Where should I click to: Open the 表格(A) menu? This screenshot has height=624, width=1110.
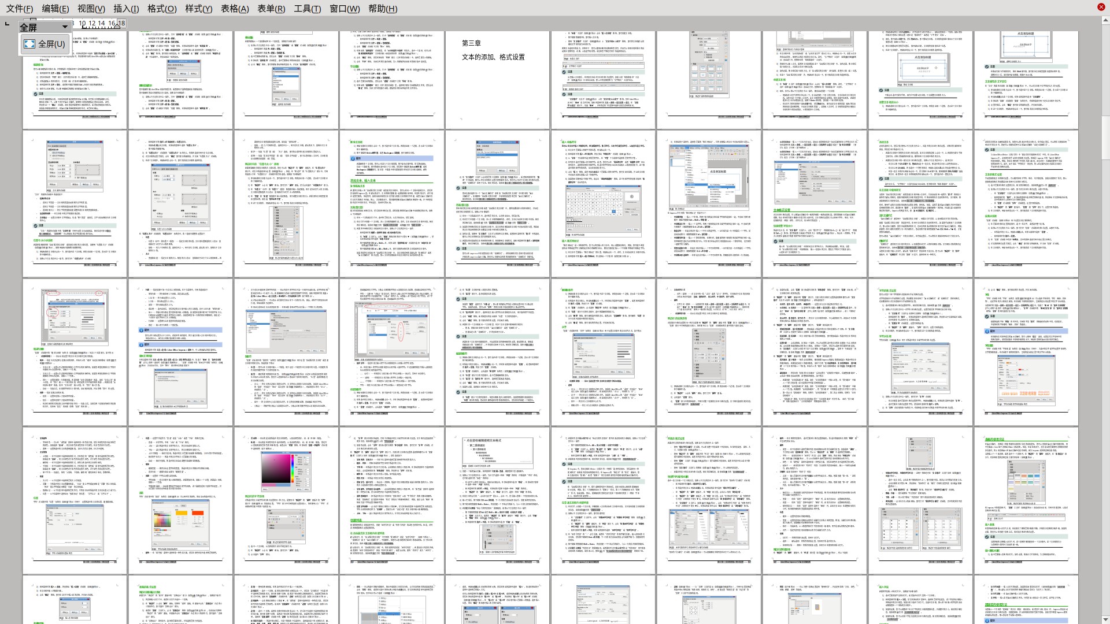(x=235, y=9)
